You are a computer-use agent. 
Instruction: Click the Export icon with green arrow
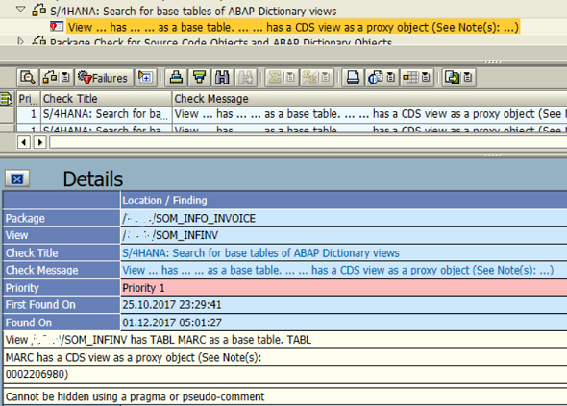453,78
